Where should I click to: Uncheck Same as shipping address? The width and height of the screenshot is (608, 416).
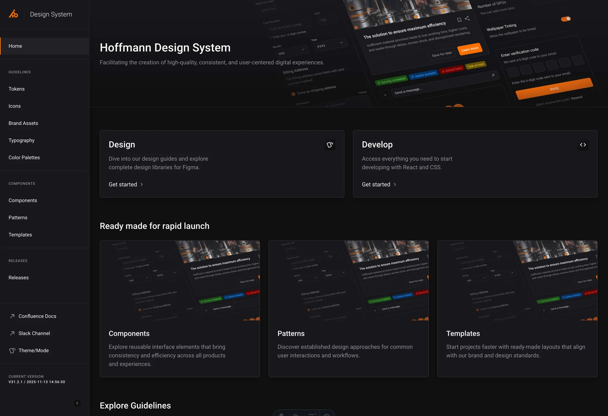[293, 94]
